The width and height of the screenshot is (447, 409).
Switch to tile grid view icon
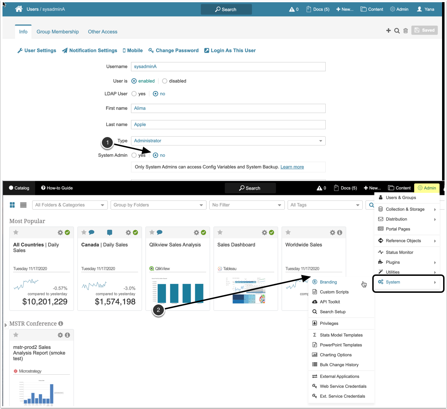coord(12,205)
